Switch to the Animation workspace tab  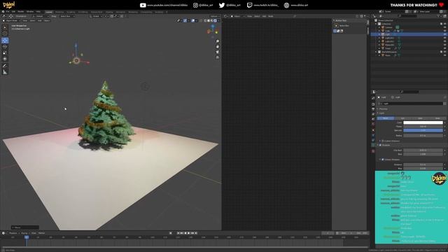point(120,12)
